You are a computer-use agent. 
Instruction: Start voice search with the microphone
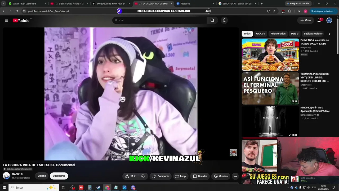tap(224, 20)
